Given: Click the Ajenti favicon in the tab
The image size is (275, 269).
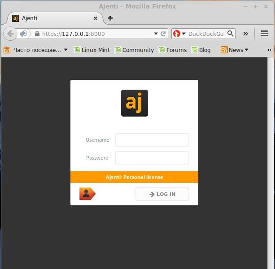Looking at the screenshot, I should coord(16,18).
